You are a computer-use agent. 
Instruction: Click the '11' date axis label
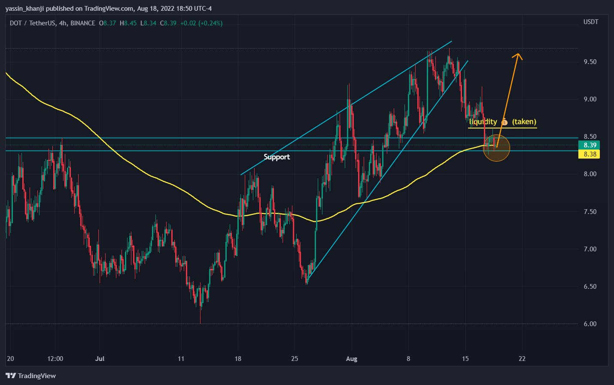181,359
